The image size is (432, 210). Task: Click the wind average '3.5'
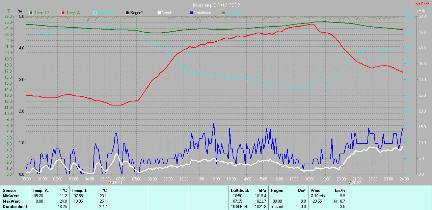click(343, 207)
